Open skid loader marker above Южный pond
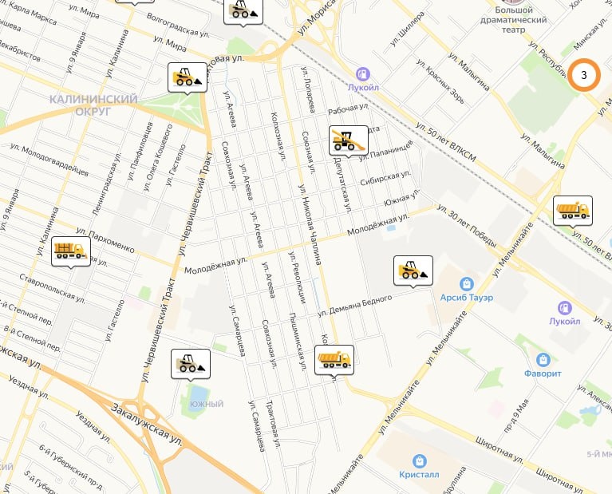612x494 pixels. (191, 364)
